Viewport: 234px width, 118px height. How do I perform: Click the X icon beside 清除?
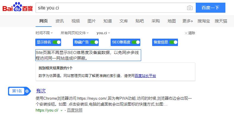pos(186,33)
